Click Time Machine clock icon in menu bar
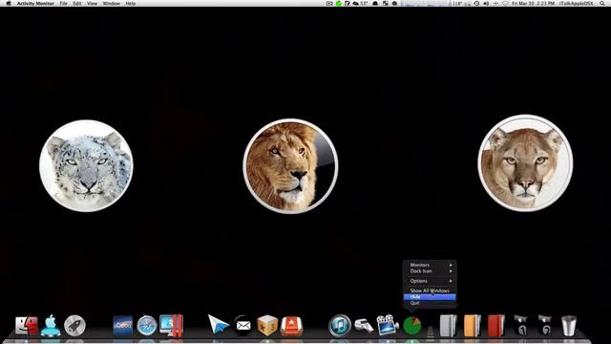The height and width of the screenshot is (344, 611). point(476,3)
